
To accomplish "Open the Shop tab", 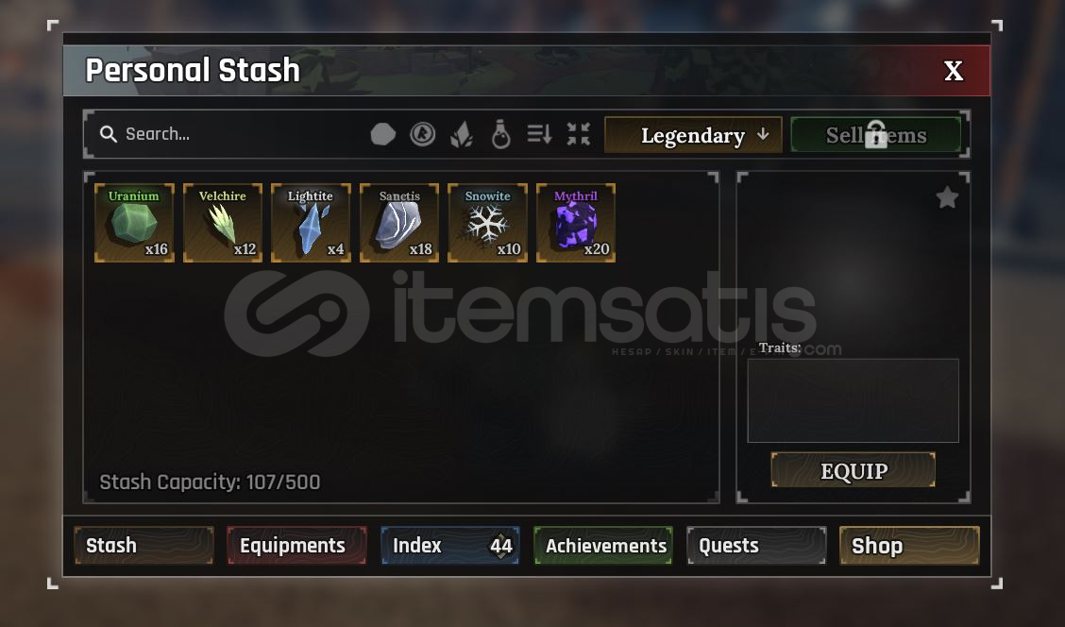I will pos(909,546).
